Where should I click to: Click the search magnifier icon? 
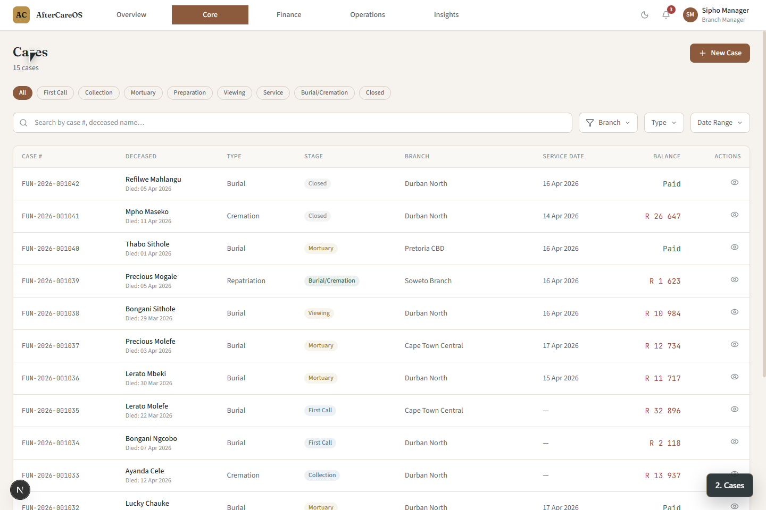(23, 123)
